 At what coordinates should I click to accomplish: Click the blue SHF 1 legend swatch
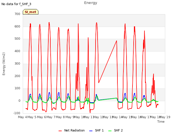coord(91,131)
